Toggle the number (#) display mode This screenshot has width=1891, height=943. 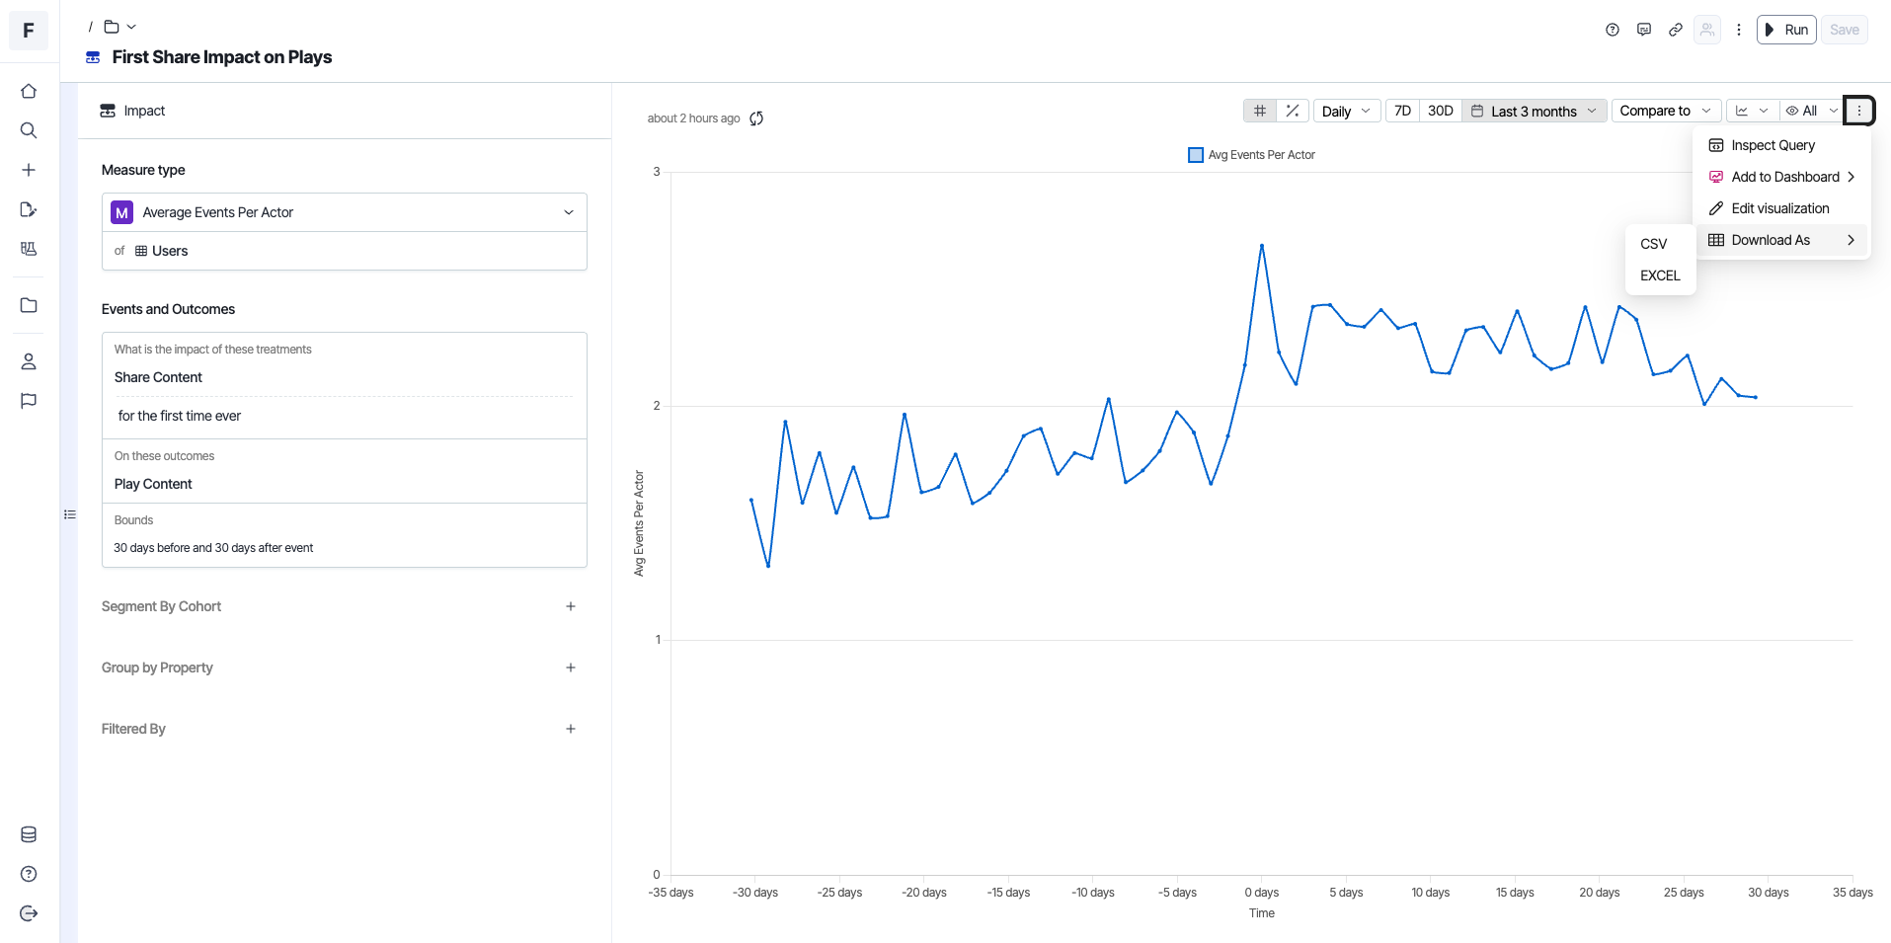pyautogui.click(x=1260, y=111)
